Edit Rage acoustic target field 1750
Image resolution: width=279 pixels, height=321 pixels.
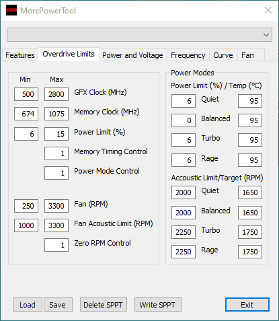(x=250, y=252)
